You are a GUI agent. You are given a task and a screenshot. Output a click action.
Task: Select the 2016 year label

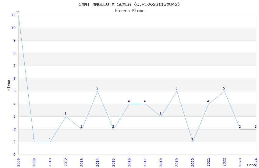pyautogui.click(x=129, y=163)
